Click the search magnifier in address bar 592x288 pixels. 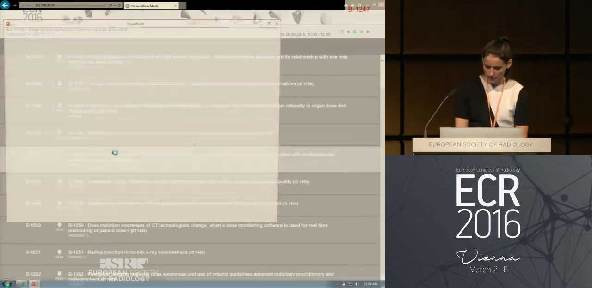pyautogui.click(x=111, y=6)
